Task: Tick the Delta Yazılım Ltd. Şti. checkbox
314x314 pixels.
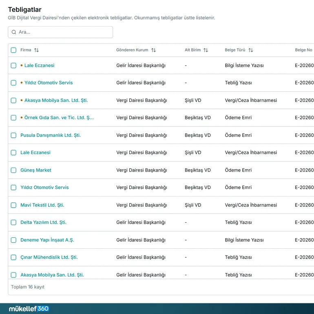Action: [13, 223]
